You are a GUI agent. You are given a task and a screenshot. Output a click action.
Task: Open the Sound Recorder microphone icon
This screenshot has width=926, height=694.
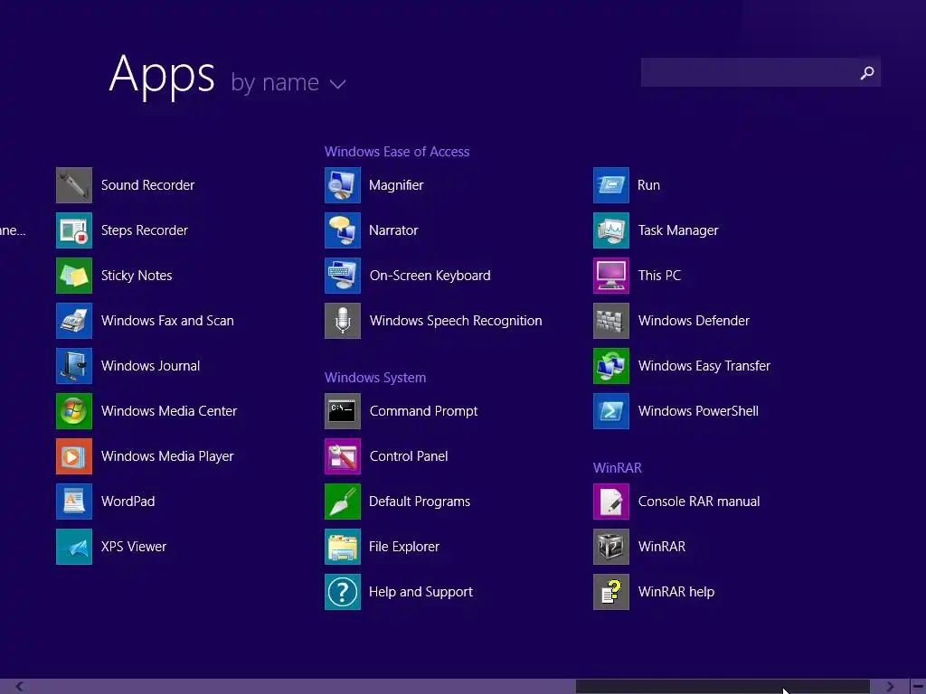74,185
